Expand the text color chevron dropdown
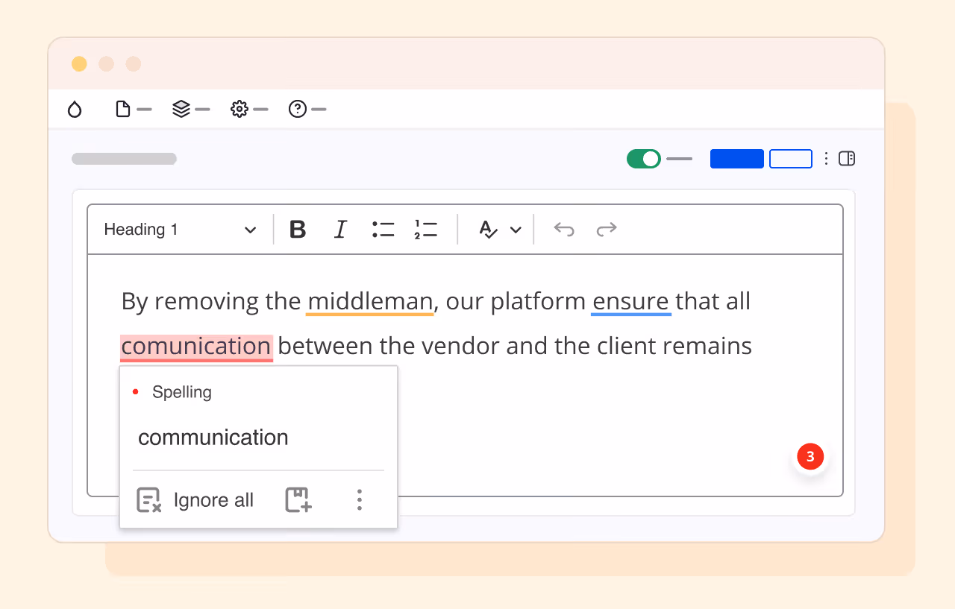The image size is (955, 609). tap(517, 230)
